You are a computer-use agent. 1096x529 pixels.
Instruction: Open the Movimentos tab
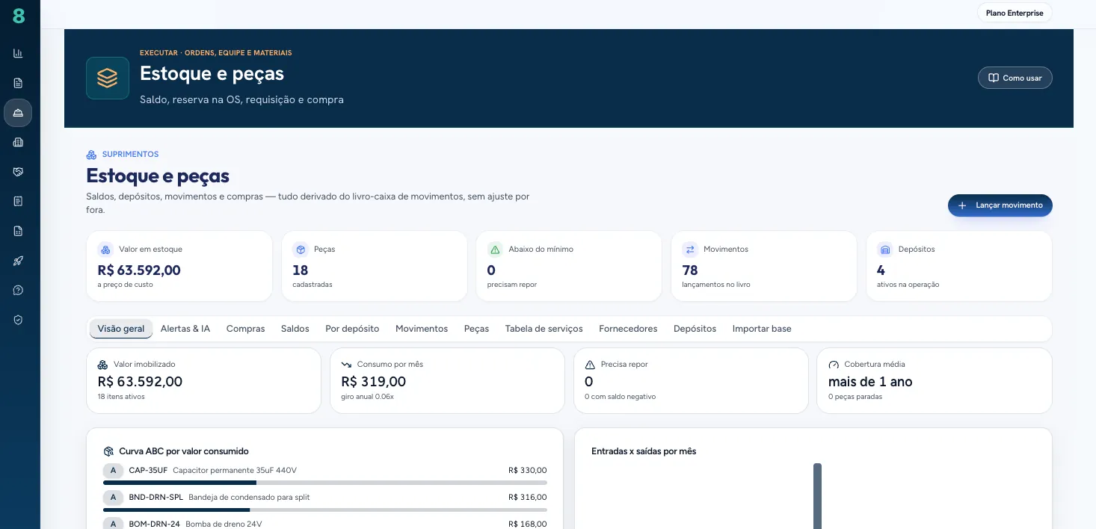[x=422, y=329]
